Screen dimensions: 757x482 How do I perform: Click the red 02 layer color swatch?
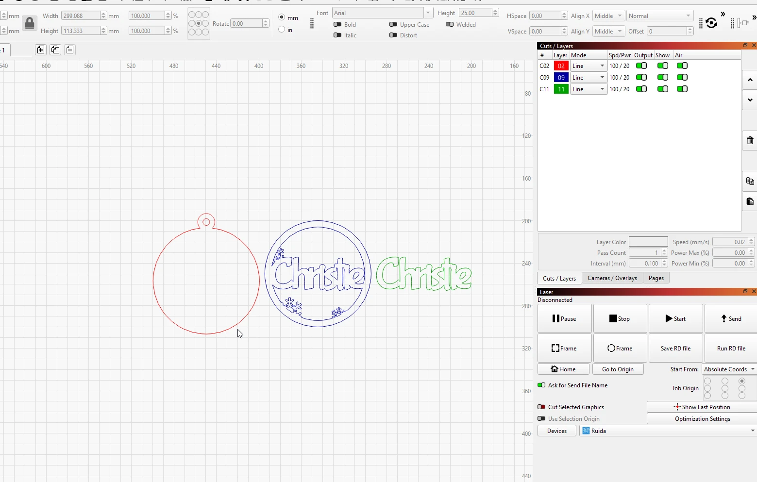(561, 66)
